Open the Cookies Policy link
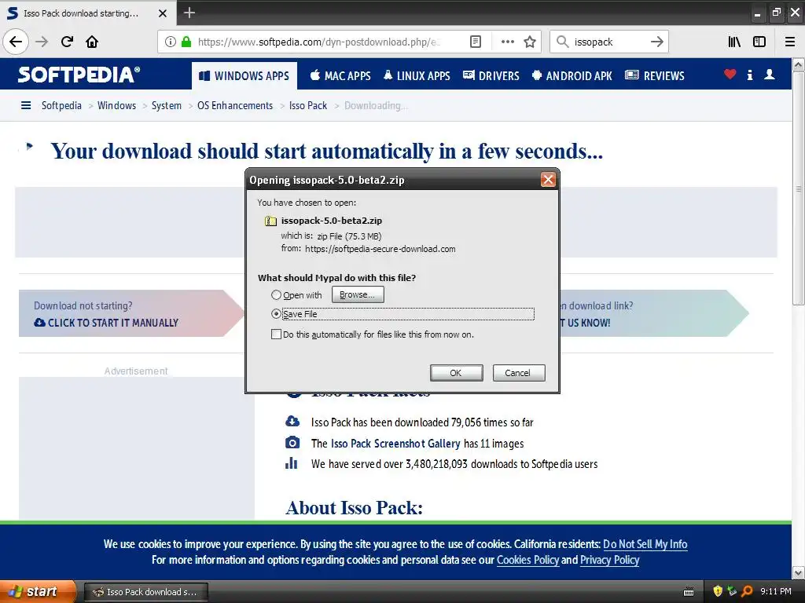805x603 pixels. (527, 560)
